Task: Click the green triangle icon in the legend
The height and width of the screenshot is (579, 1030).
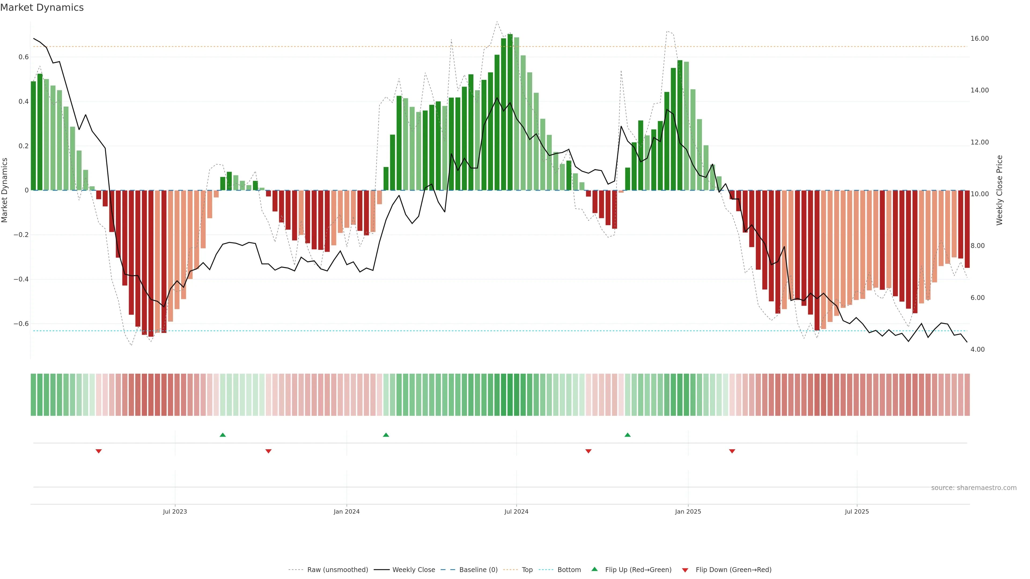Action: coord(595,569)
